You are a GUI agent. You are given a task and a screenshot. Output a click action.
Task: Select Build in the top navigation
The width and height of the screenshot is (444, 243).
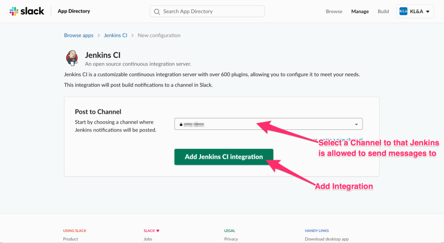(383, 12)
